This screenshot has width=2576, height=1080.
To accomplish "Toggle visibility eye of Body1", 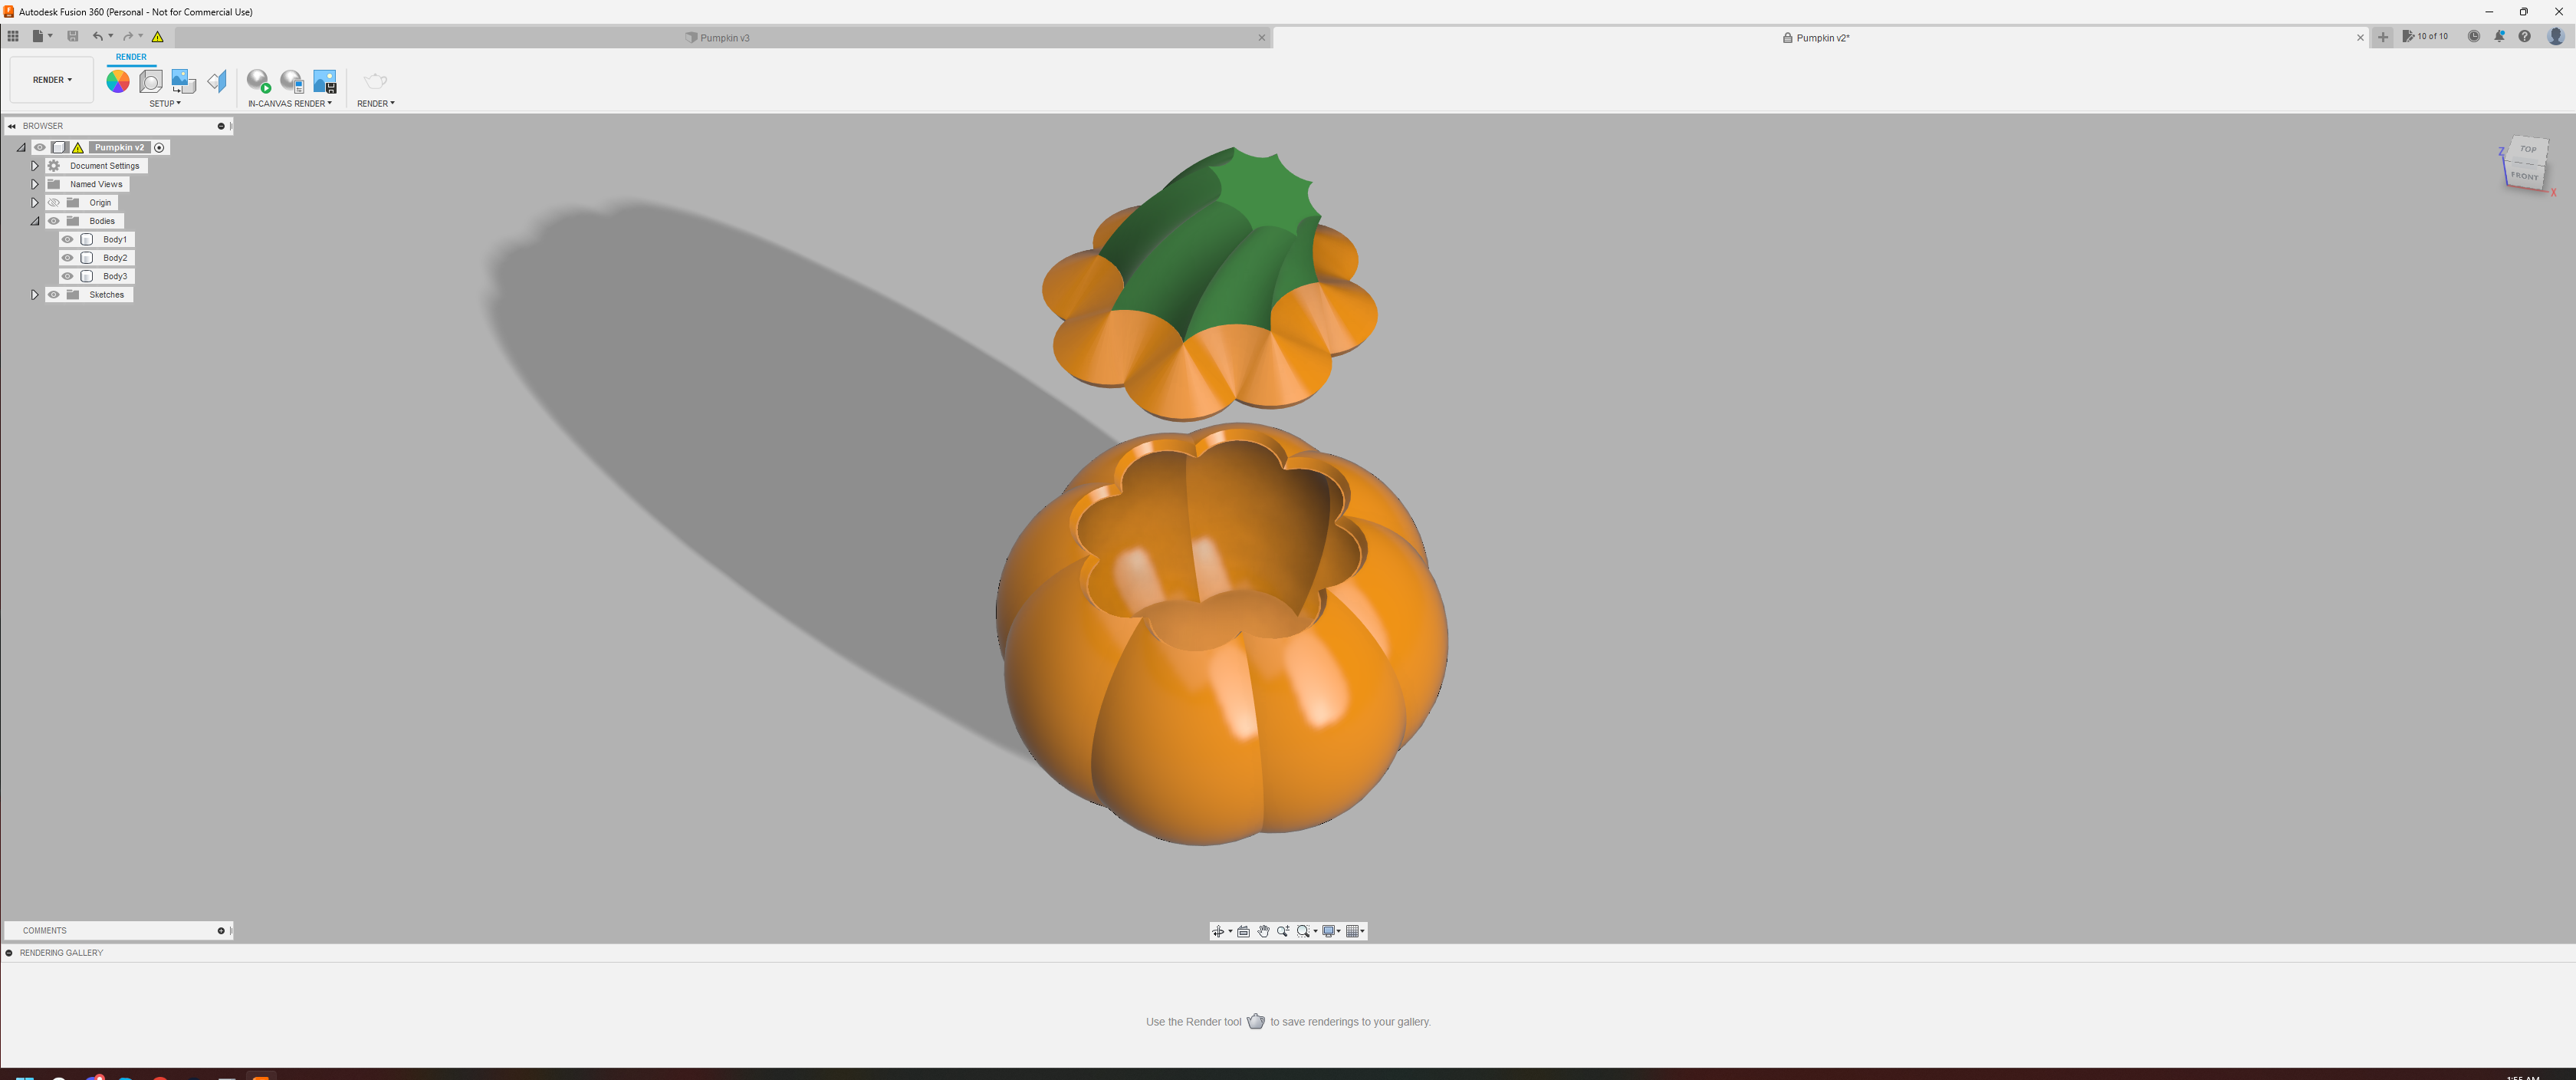I will tap(68, 239).
